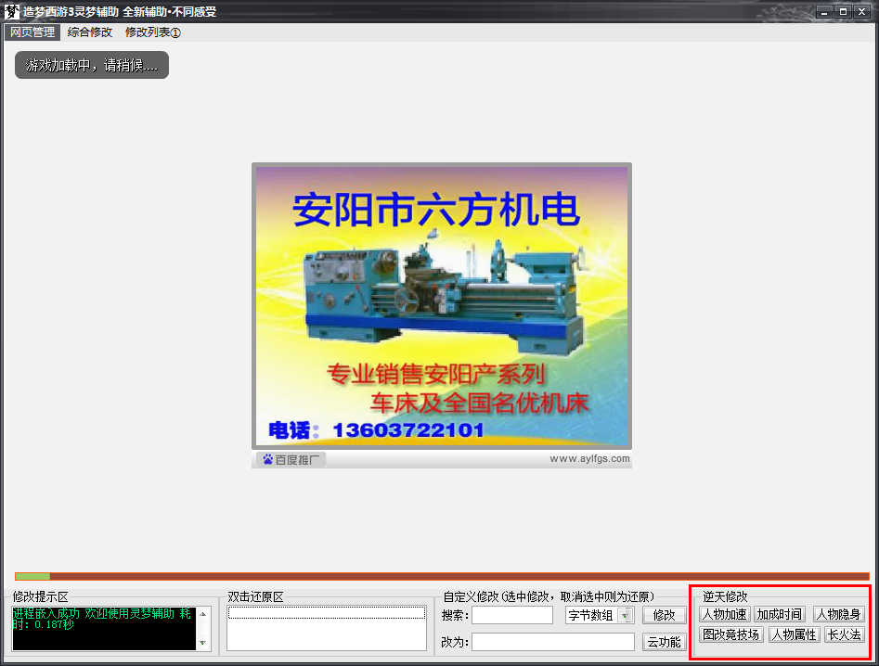Viewport: 879px width, 666px height.
Task: Maximize the 灵梦辅助 window
Action: [x=843, y=11]
